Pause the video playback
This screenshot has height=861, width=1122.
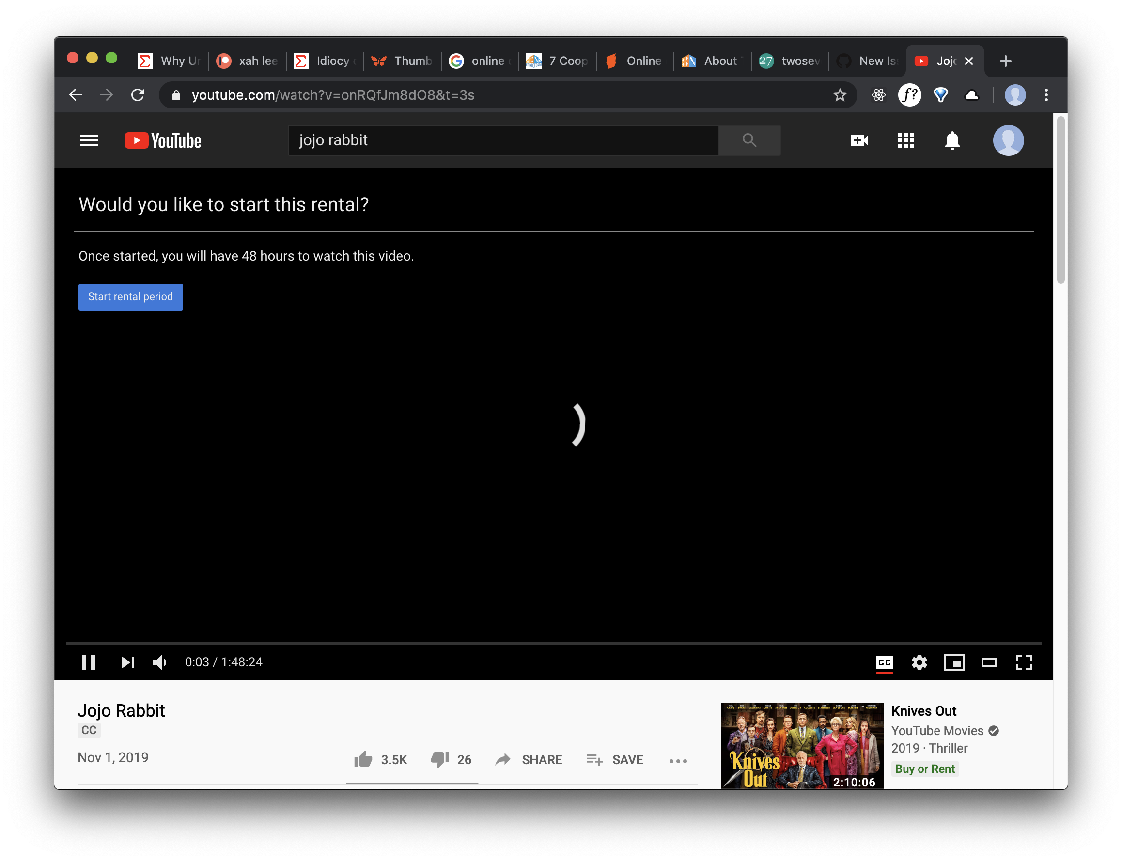pyautogui.click(x=88, y=662)
